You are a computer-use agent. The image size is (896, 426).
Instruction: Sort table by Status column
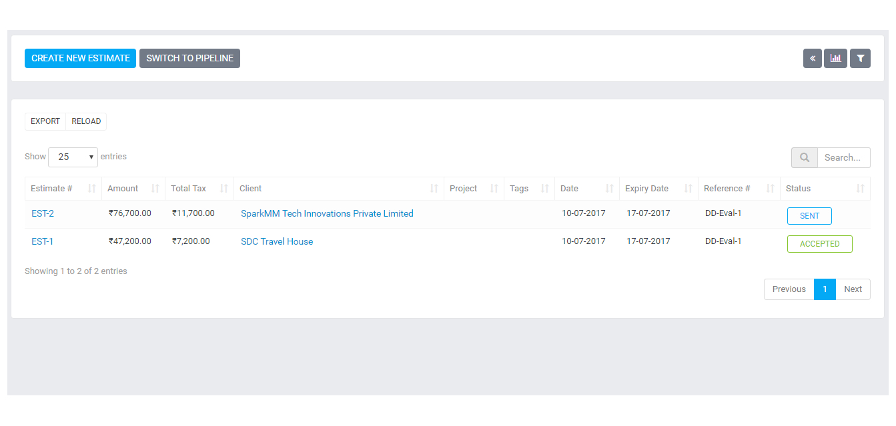pos(860,189)
